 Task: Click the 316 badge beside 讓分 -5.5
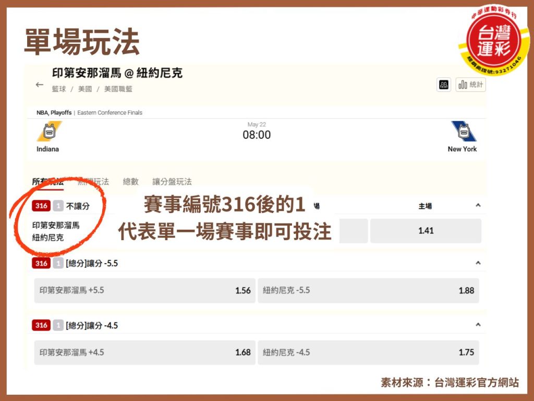point(41,263)
